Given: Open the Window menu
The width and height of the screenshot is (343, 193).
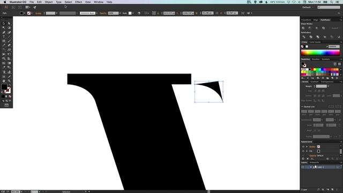Looking at the screenshot, I should tap(99, 2).
